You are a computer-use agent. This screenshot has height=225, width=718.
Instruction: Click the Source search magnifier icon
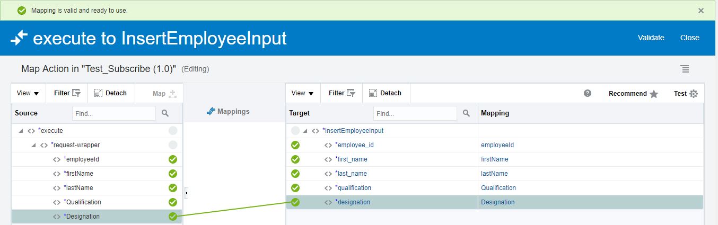point(165,113)
